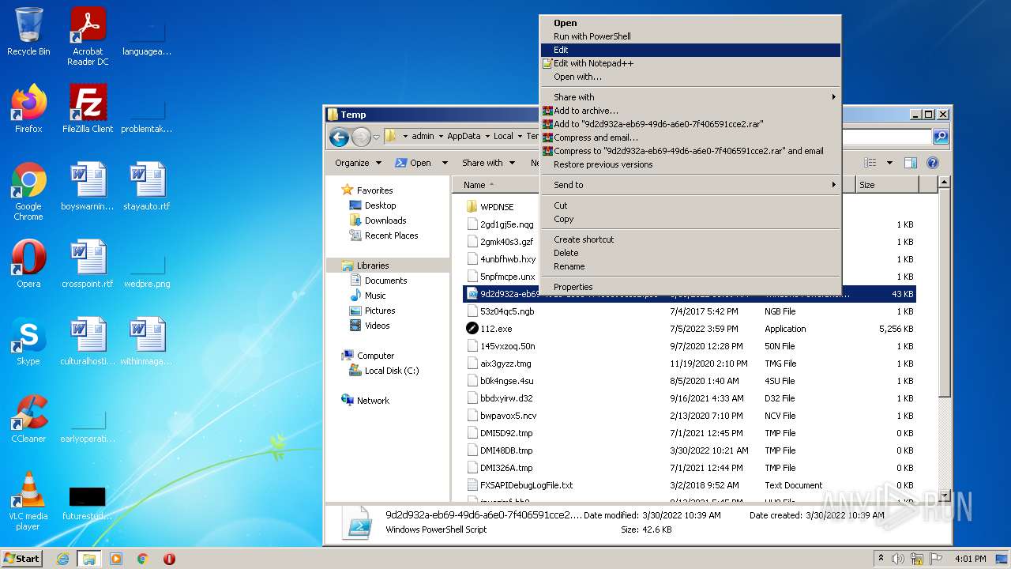This screenshot has width=1011, height=569.
Task: Open Properties from context menu
Action: 690,287
